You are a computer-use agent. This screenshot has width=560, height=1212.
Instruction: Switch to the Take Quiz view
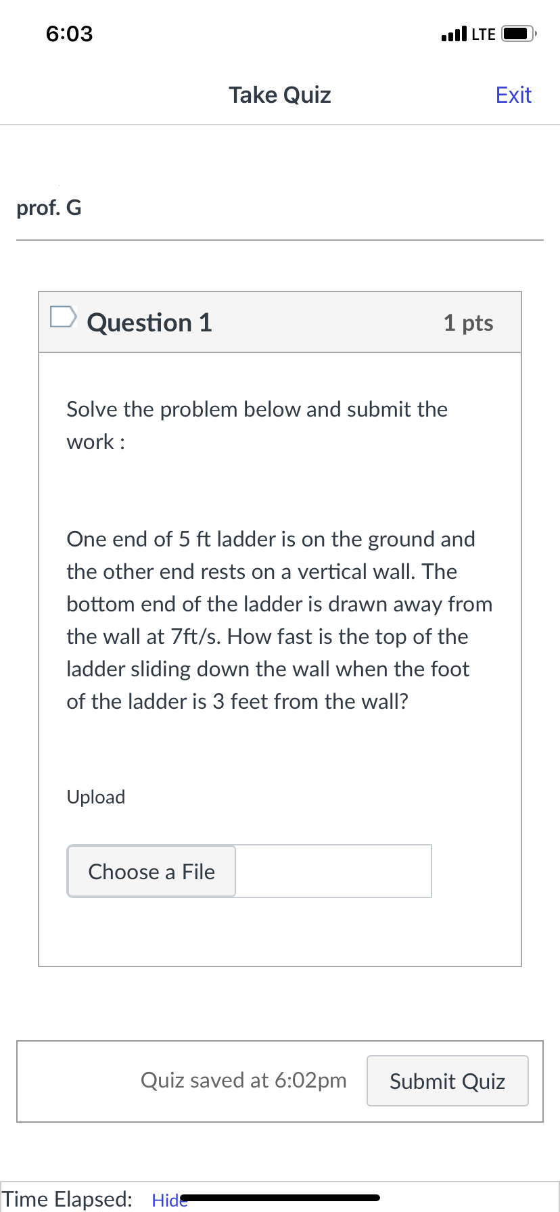pyautogui.click(x=279, y=95)
